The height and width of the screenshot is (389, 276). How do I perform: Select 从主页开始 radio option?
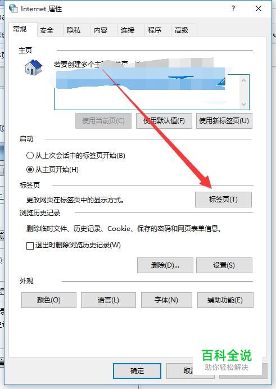[x=30, y=170]
